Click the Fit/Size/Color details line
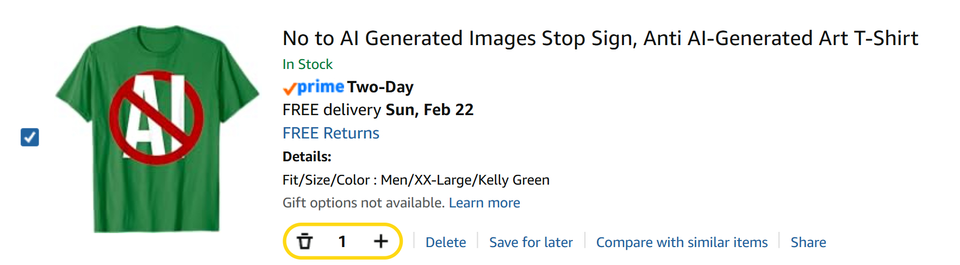 (x=416, y=180)
